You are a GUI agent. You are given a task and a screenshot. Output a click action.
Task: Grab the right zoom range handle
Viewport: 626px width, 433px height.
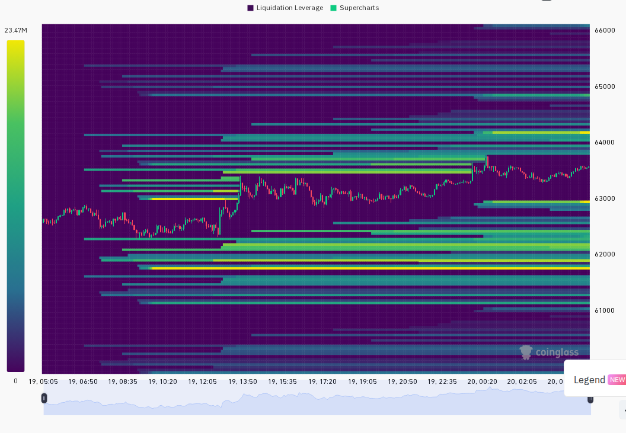590,399
